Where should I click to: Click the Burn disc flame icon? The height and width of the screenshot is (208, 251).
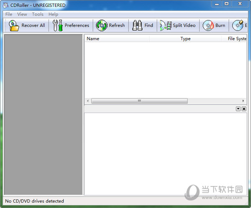pos(208,25)
